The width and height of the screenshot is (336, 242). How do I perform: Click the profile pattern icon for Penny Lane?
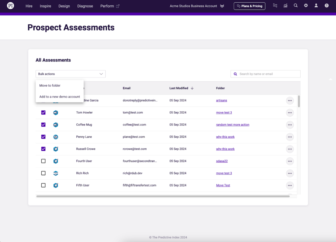[56, 137]
